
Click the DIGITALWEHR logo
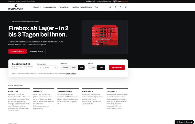click(16, 7)
